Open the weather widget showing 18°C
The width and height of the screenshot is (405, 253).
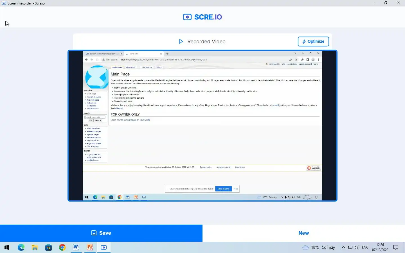(318, 247)
